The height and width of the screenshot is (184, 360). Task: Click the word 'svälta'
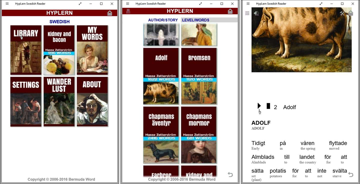340,171
